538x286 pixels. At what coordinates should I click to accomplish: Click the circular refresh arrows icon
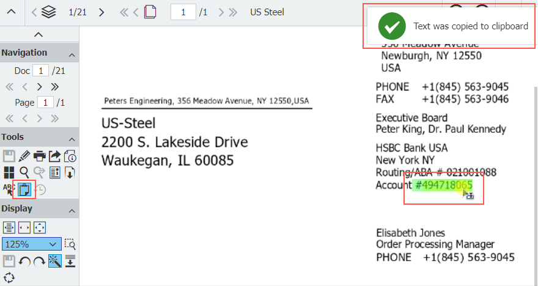(x=9, y=277)
